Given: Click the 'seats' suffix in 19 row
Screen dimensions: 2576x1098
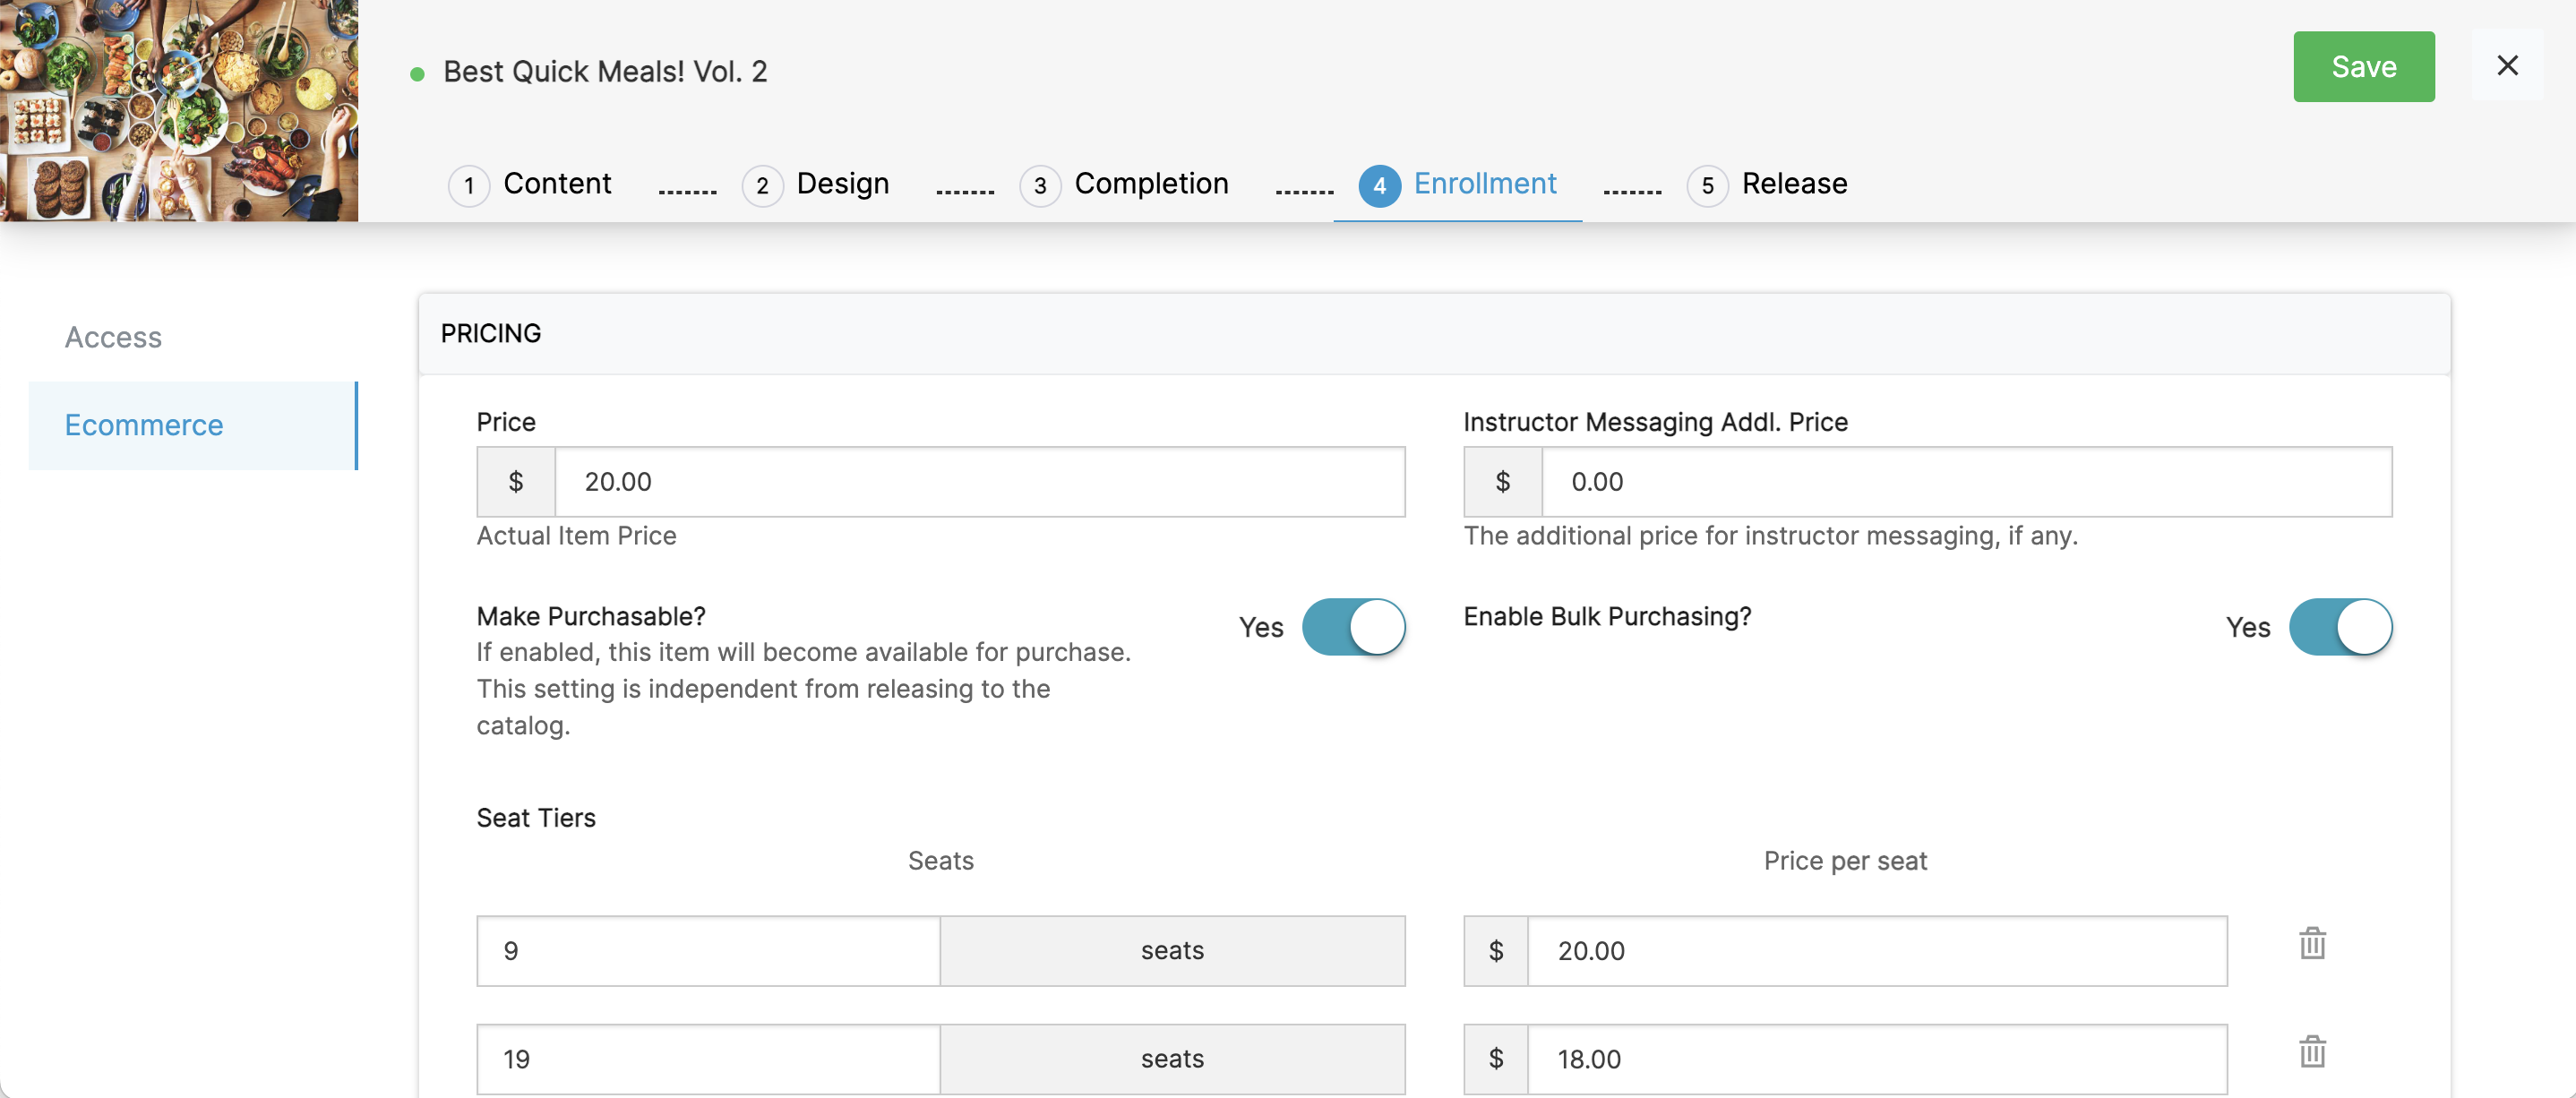Looking at the screenshot, I should 1172,1059.
